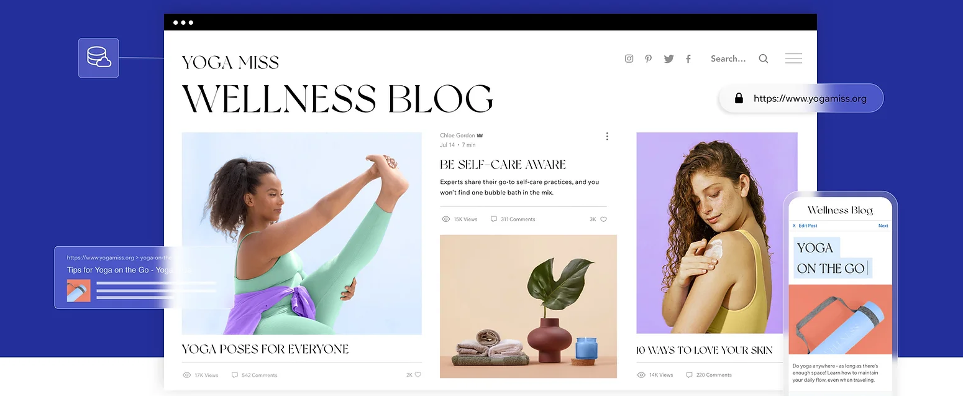This screenshot has width=963, height=396.
Task: Open the 542 Comments link
Action: pyautogui.click(x=254, y=375)
